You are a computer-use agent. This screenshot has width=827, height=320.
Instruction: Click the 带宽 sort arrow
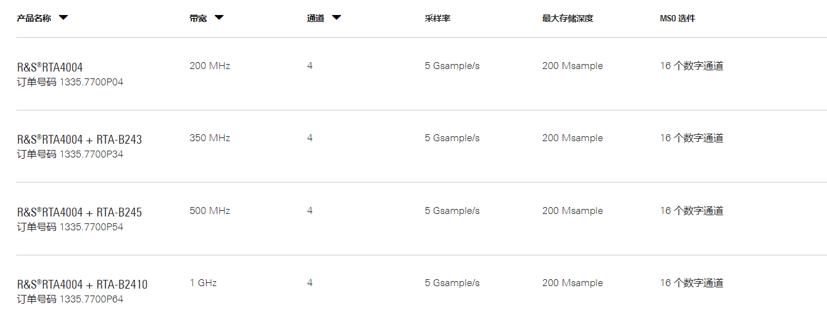click(219, 18)
